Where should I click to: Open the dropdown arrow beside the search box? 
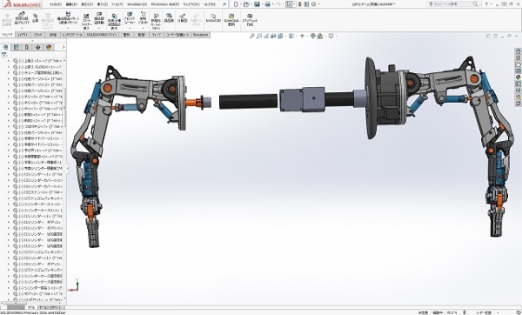tap(480, 4)
